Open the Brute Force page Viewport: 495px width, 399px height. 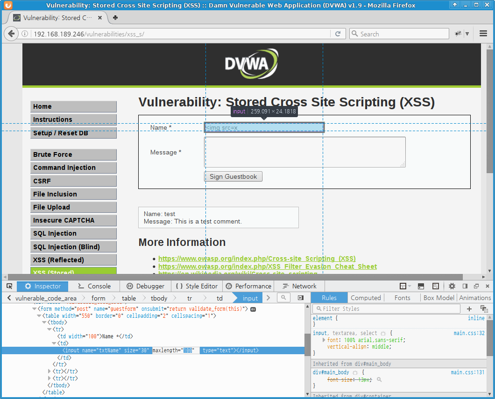click(74, 154)
